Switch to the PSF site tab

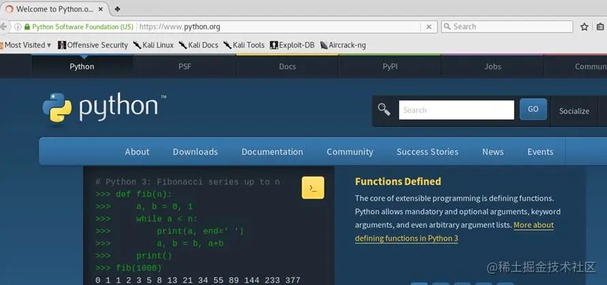pos(185,67)
